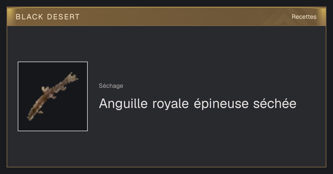The image size is (333, 174).
Task: Click the dried spiny eel item icon
Action: [53, 96]
